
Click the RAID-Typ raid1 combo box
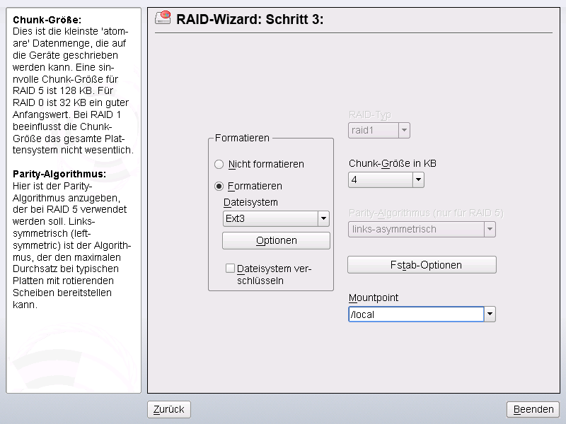coord(379,130)
